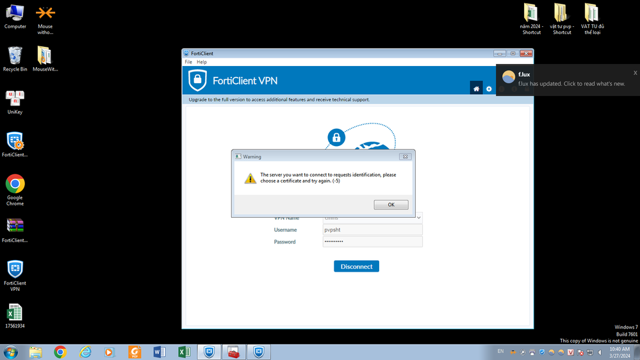The width and height of the screenshot is (640, 360).
Task: Select the Google Chrome desktop icon
Action: click(x=15, y=190)
